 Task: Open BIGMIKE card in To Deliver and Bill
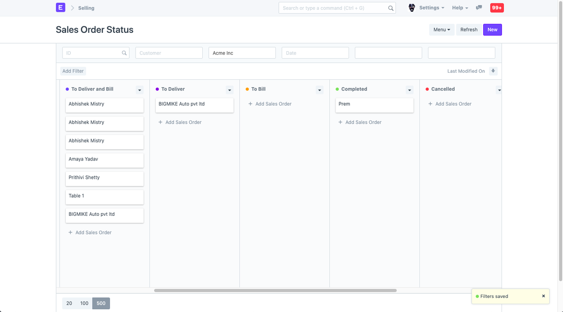pyautogui.click(x=105, y=215)
